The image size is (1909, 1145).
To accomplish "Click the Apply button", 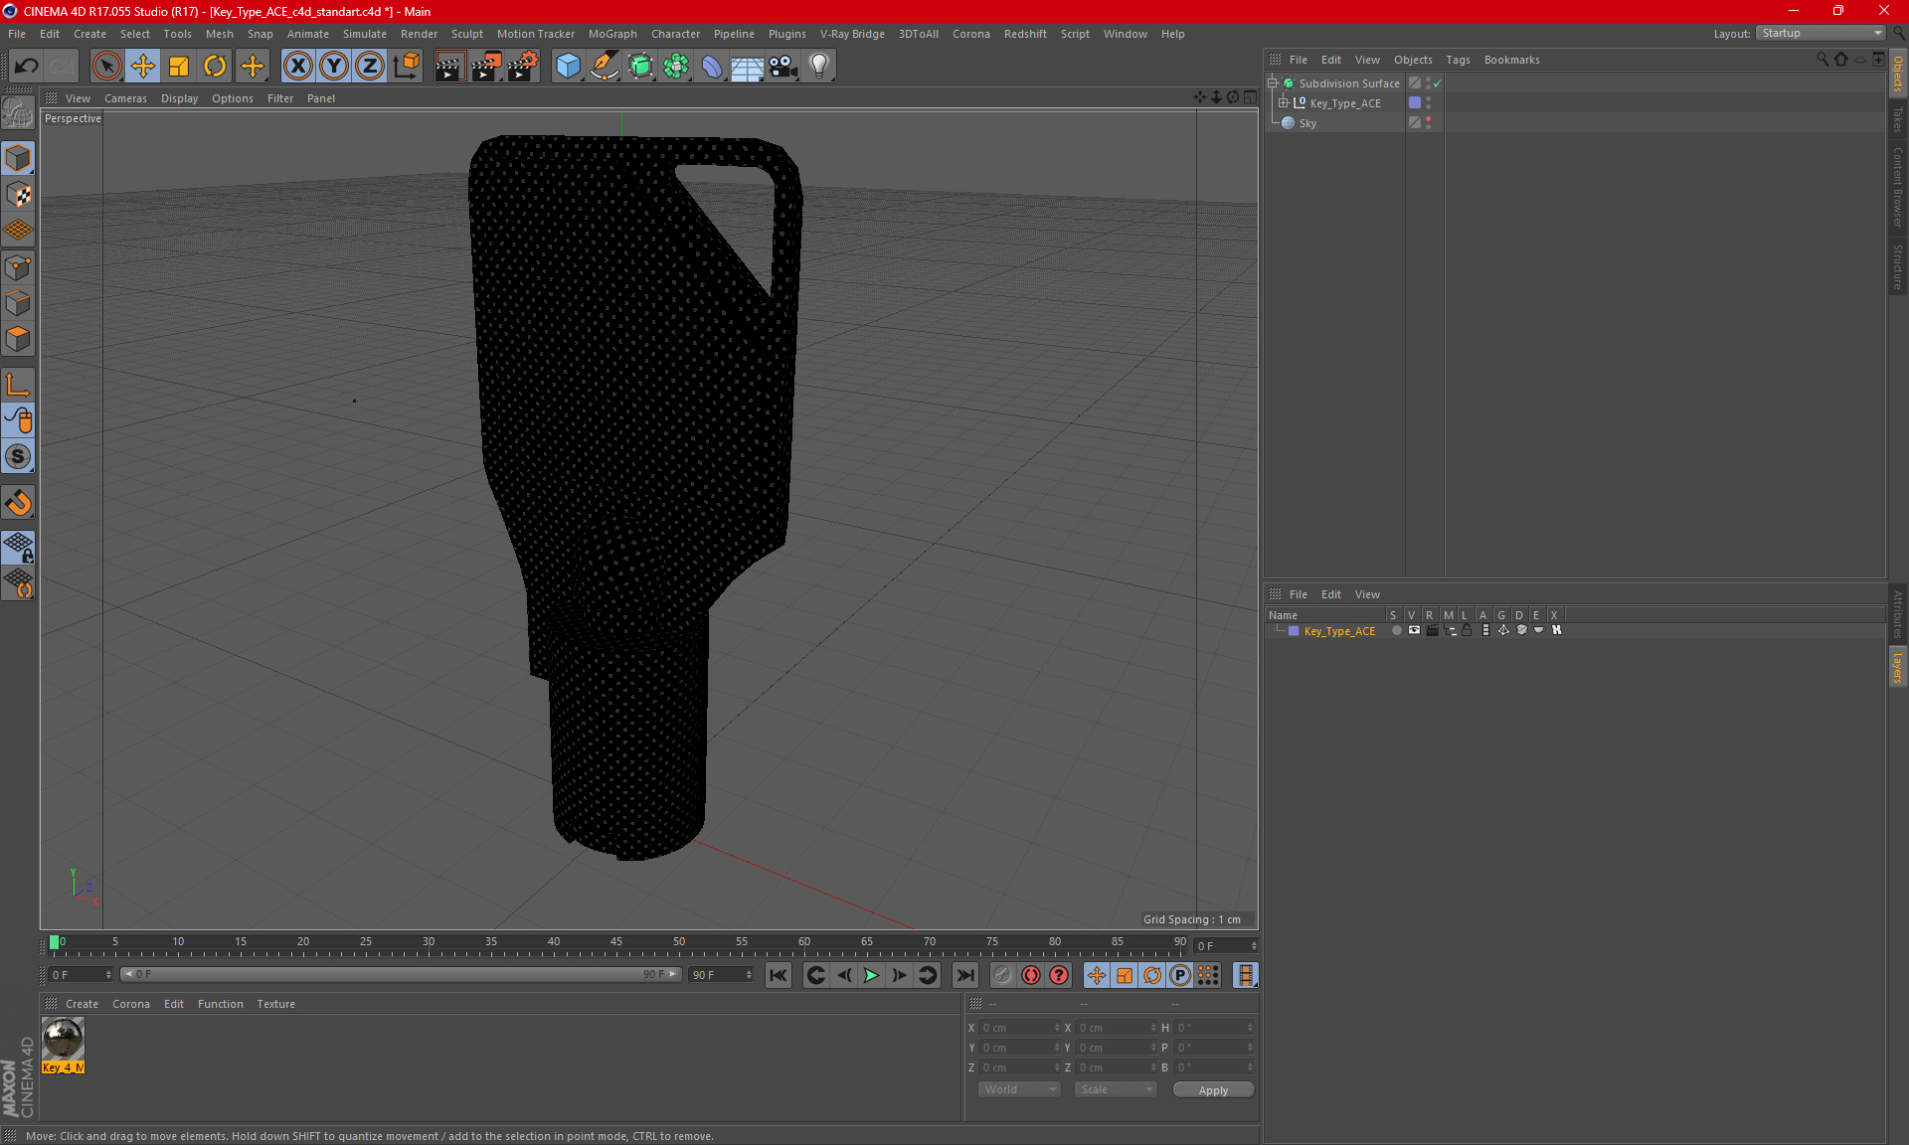I will tap(1213, 1090).
